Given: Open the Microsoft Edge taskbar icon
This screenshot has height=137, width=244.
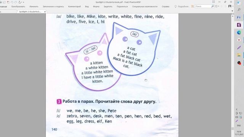Looking at the screenshot, I should [x=239, y=33].
